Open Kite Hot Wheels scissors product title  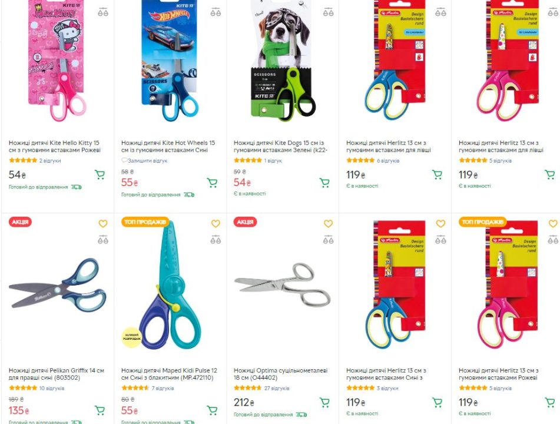[x=168, y=147]
